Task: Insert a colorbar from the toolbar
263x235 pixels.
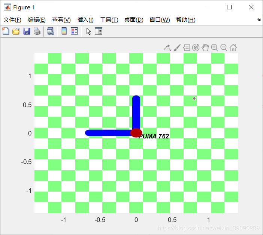Action: (64, 31)
